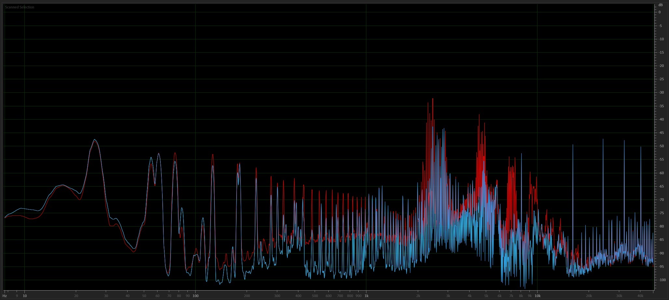Select the -35 dB scale mark
669x300 pixels.
(x=661, y=106)
